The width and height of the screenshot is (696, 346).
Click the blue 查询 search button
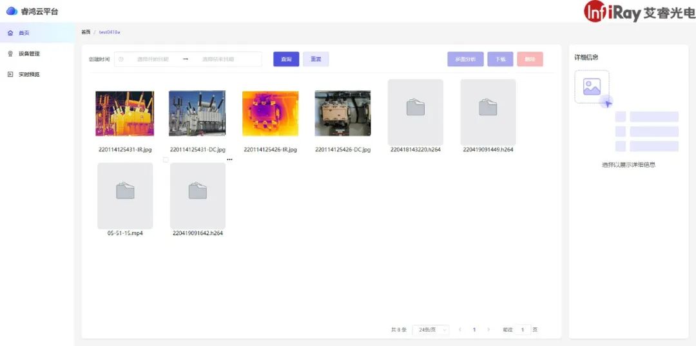tap(286, 59)
